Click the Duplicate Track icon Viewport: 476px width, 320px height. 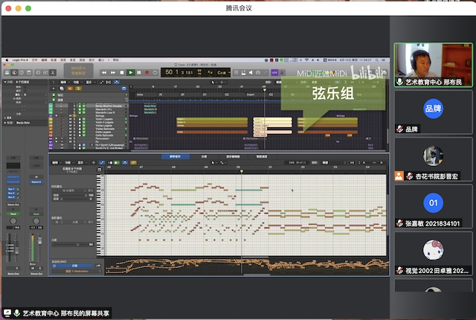coord(62,89)
